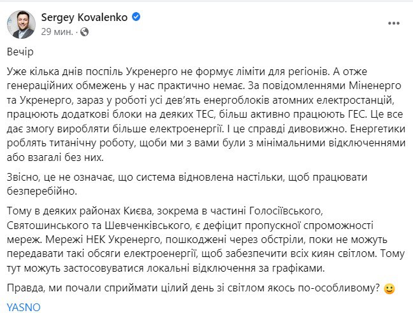
Task: Click the globe public audience icon
Action: click(85, 31)
